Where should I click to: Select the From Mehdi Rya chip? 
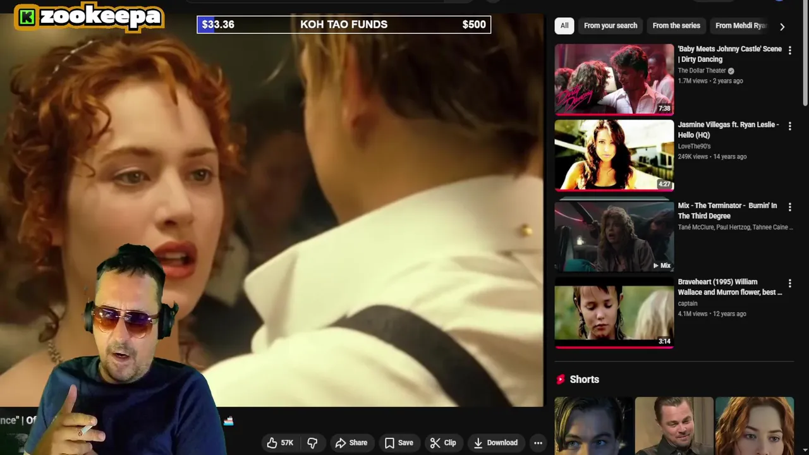pos(741,26)
